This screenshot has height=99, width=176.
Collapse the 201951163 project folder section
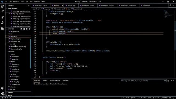coord(7,29)
